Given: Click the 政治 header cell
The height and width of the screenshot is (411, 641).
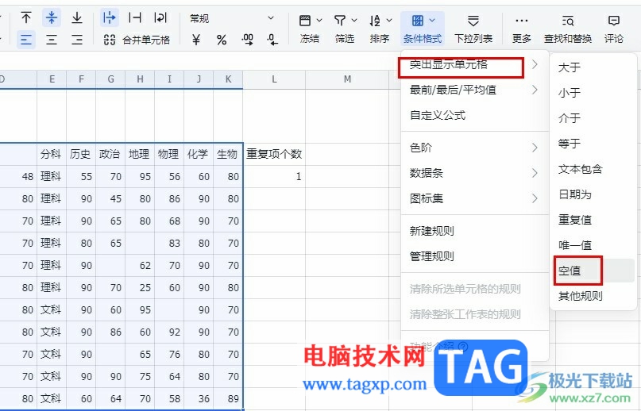Looking at the screenshot, I should [x=110, y=154].
